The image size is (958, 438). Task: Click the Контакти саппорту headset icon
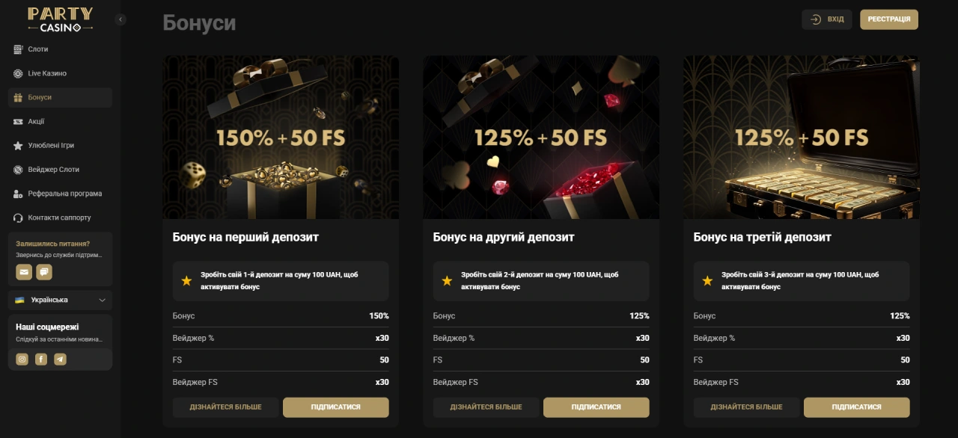tap(18, 218)
